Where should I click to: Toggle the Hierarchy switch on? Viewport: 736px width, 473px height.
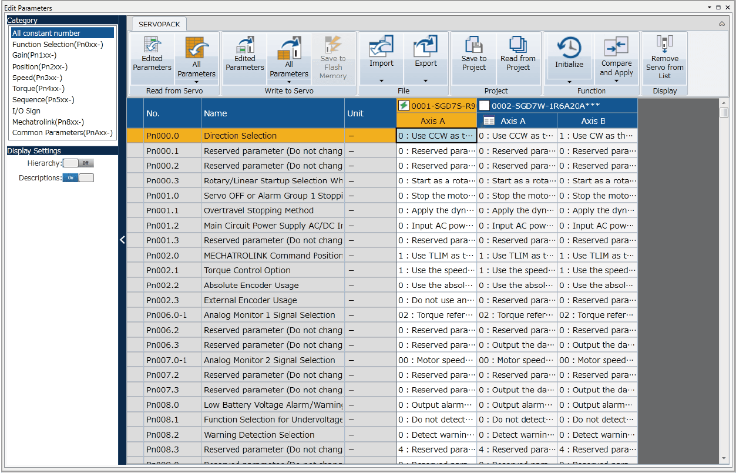coord(78,163)
